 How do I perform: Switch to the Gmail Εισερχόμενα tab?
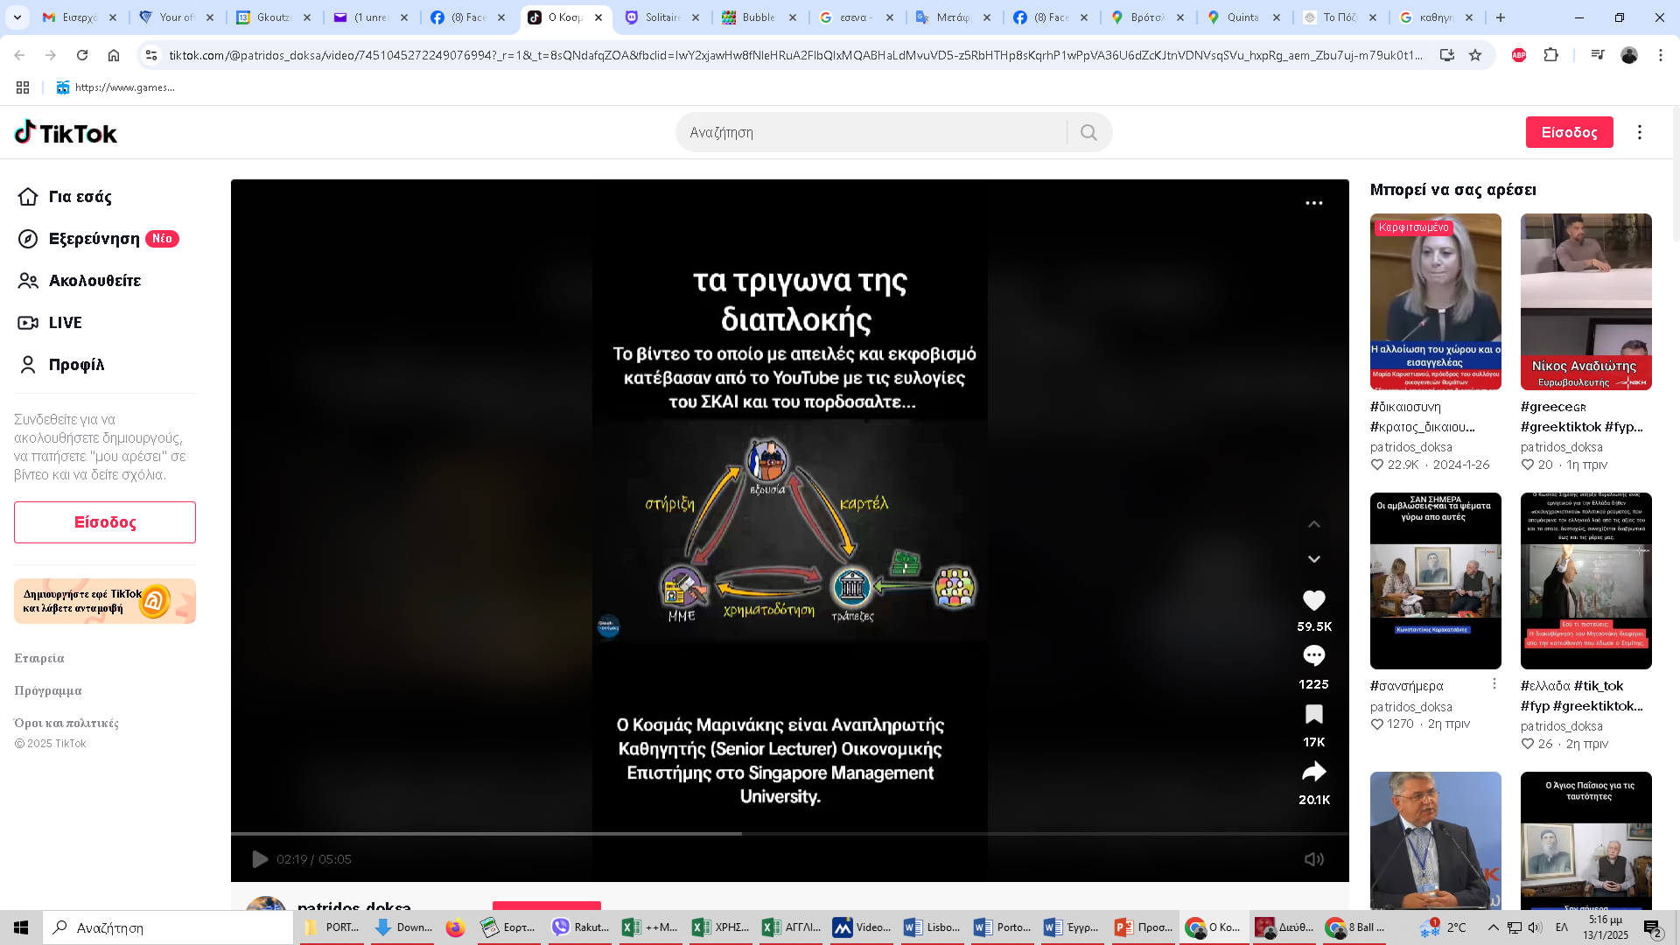(80, 17)
